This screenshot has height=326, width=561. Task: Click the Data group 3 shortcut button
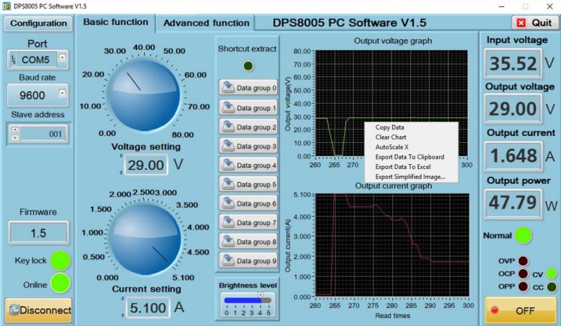[248, 146]
